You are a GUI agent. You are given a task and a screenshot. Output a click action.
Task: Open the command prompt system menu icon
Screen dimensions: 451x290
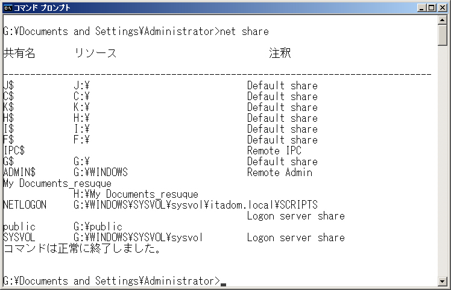tap(8, 8)
